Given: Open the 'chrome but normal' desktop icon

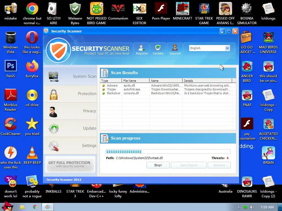Looking at the screenshot, I should (x=32, y=13).
